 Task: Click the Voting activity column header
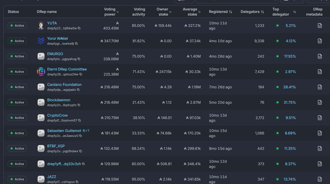click(139, 12)
